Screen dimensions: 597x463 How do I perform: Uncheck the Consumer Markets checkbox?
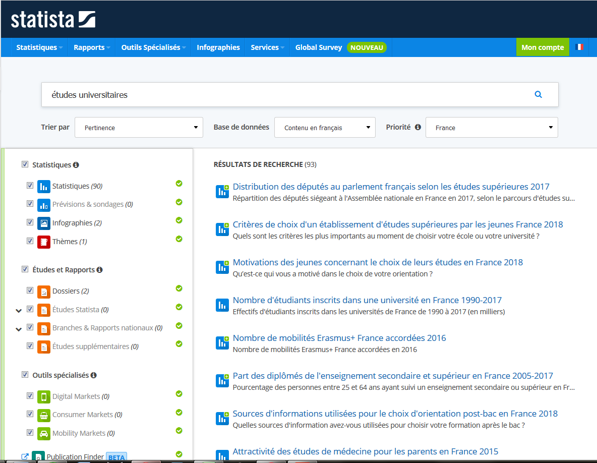pos(30,414)
